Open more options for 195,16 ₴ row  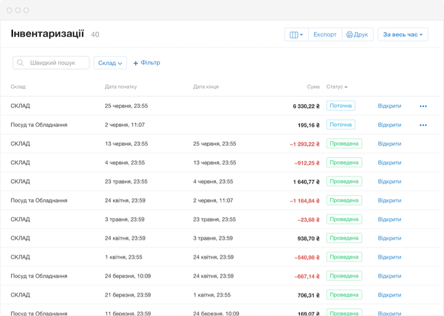click(x=423, y=125)
